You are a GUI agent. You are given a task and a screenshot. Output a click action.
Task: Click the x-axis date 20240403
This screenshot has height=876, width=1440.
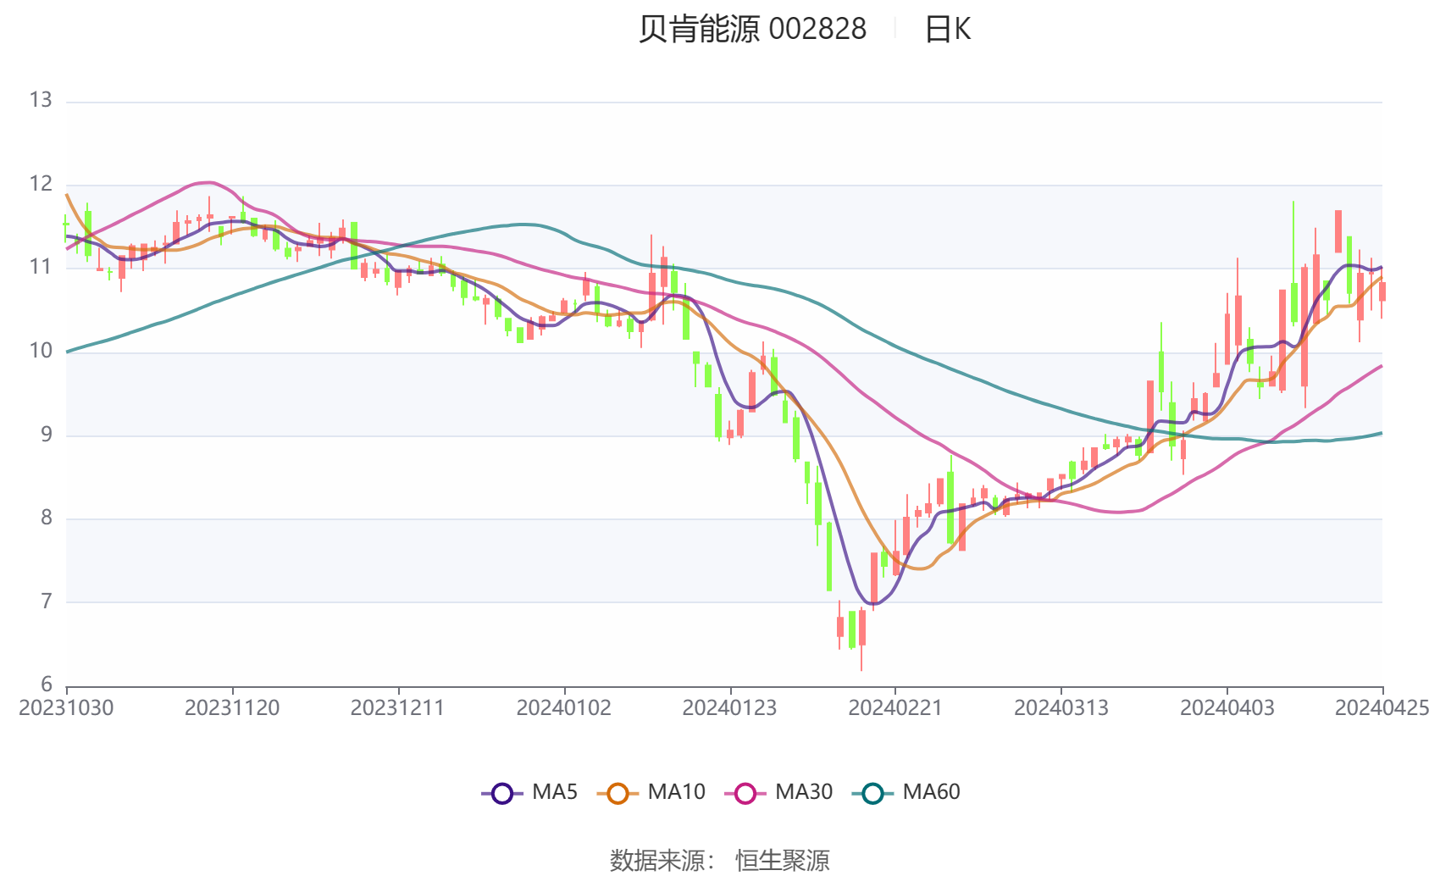(1227, 708)
